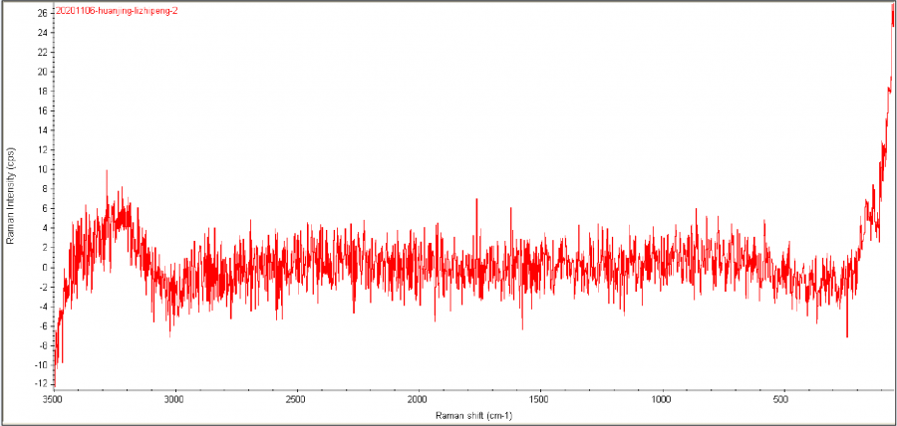Click the 6 tick label on the y-axis
The image size is (897, 426).
[x=45, y=208]
